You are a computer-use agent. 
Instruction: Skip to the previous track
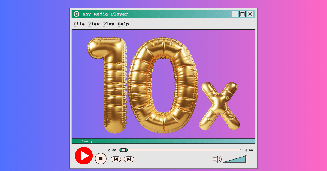click(116, 159)
